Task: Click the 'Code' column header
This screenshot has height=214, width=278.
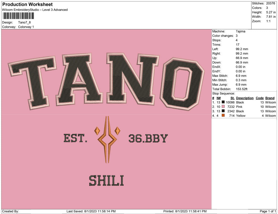Action: click(x=260, y=98)
